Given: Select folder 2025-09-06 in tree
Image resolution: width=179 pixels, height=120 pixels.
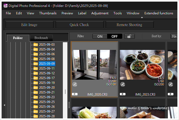Looking at the screenshot, I should pos(47,54).
